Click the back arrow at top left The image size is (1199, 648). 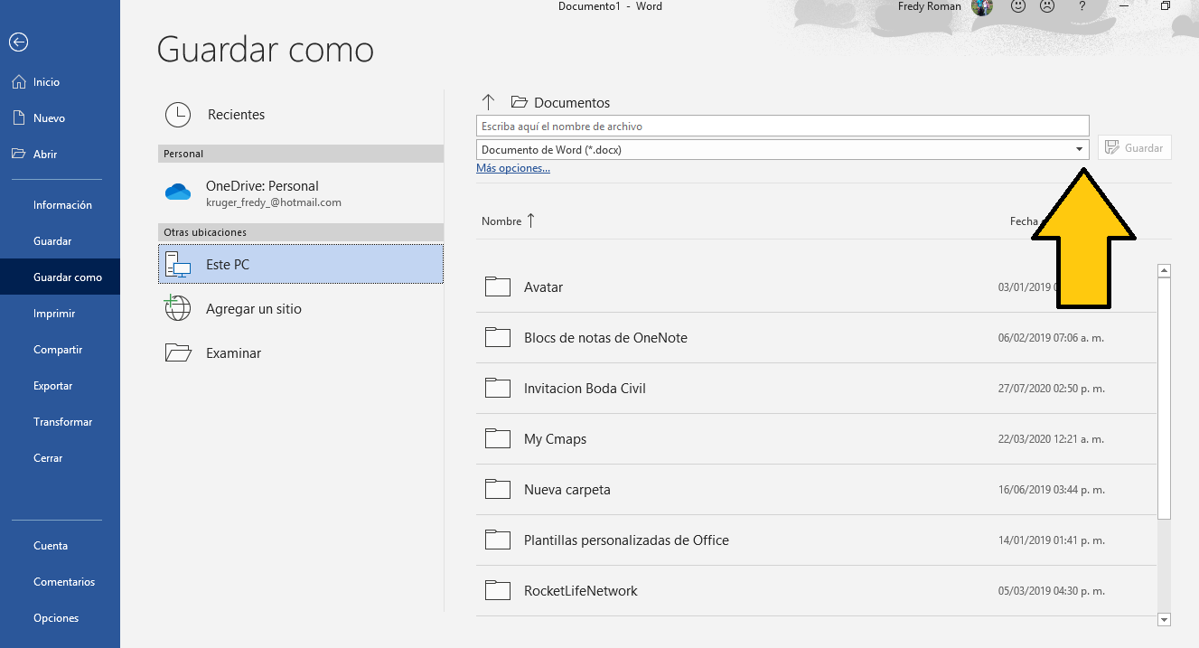[x=18, y=42]
